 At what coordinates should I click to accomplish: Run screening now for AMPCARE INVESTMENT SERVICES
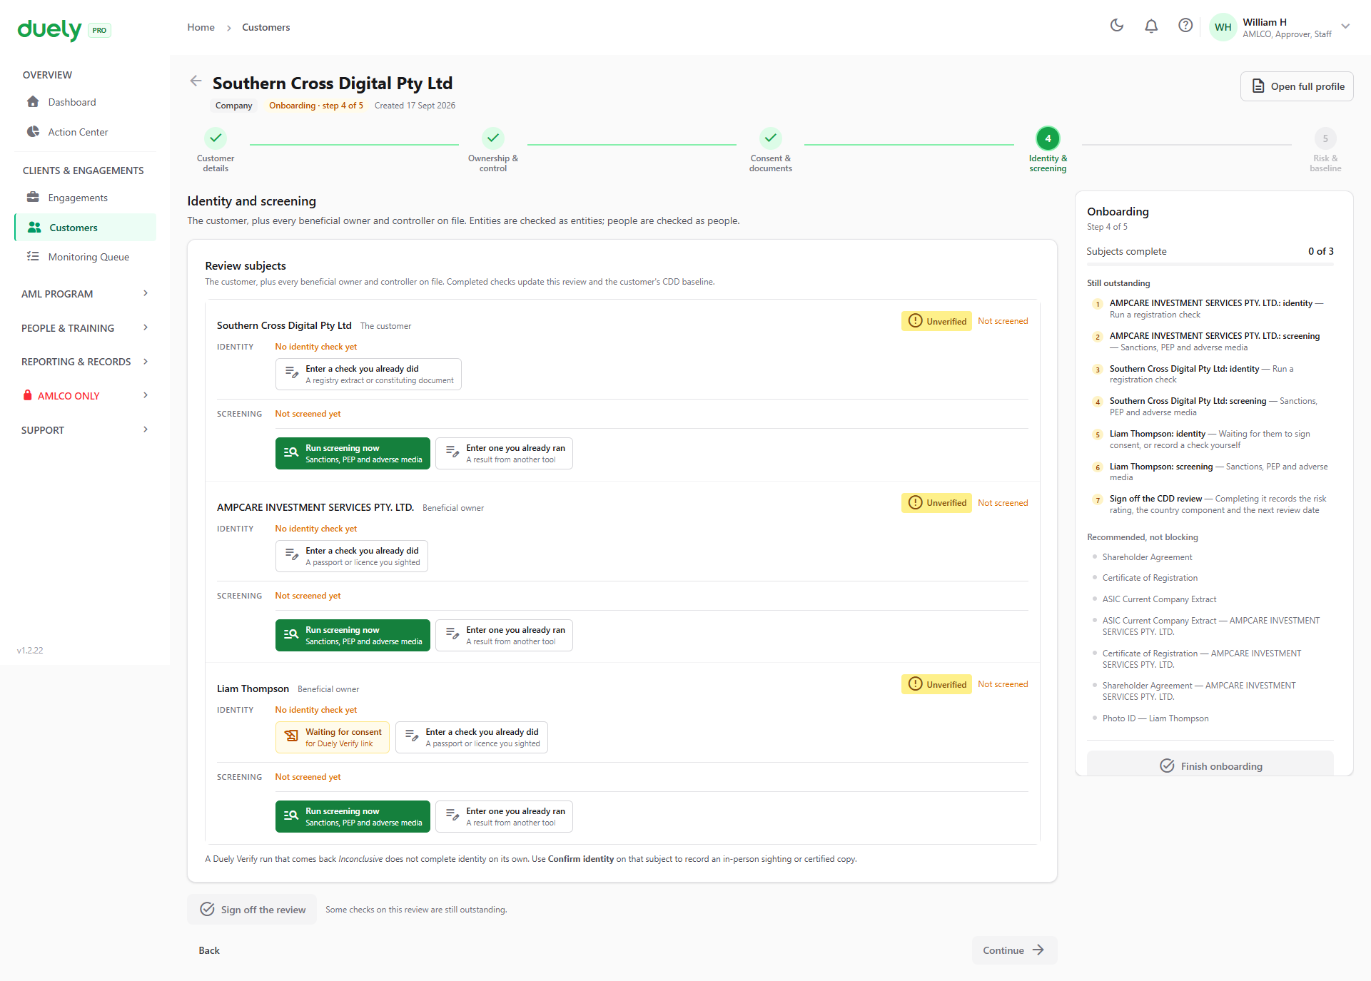tap(353, 636)
